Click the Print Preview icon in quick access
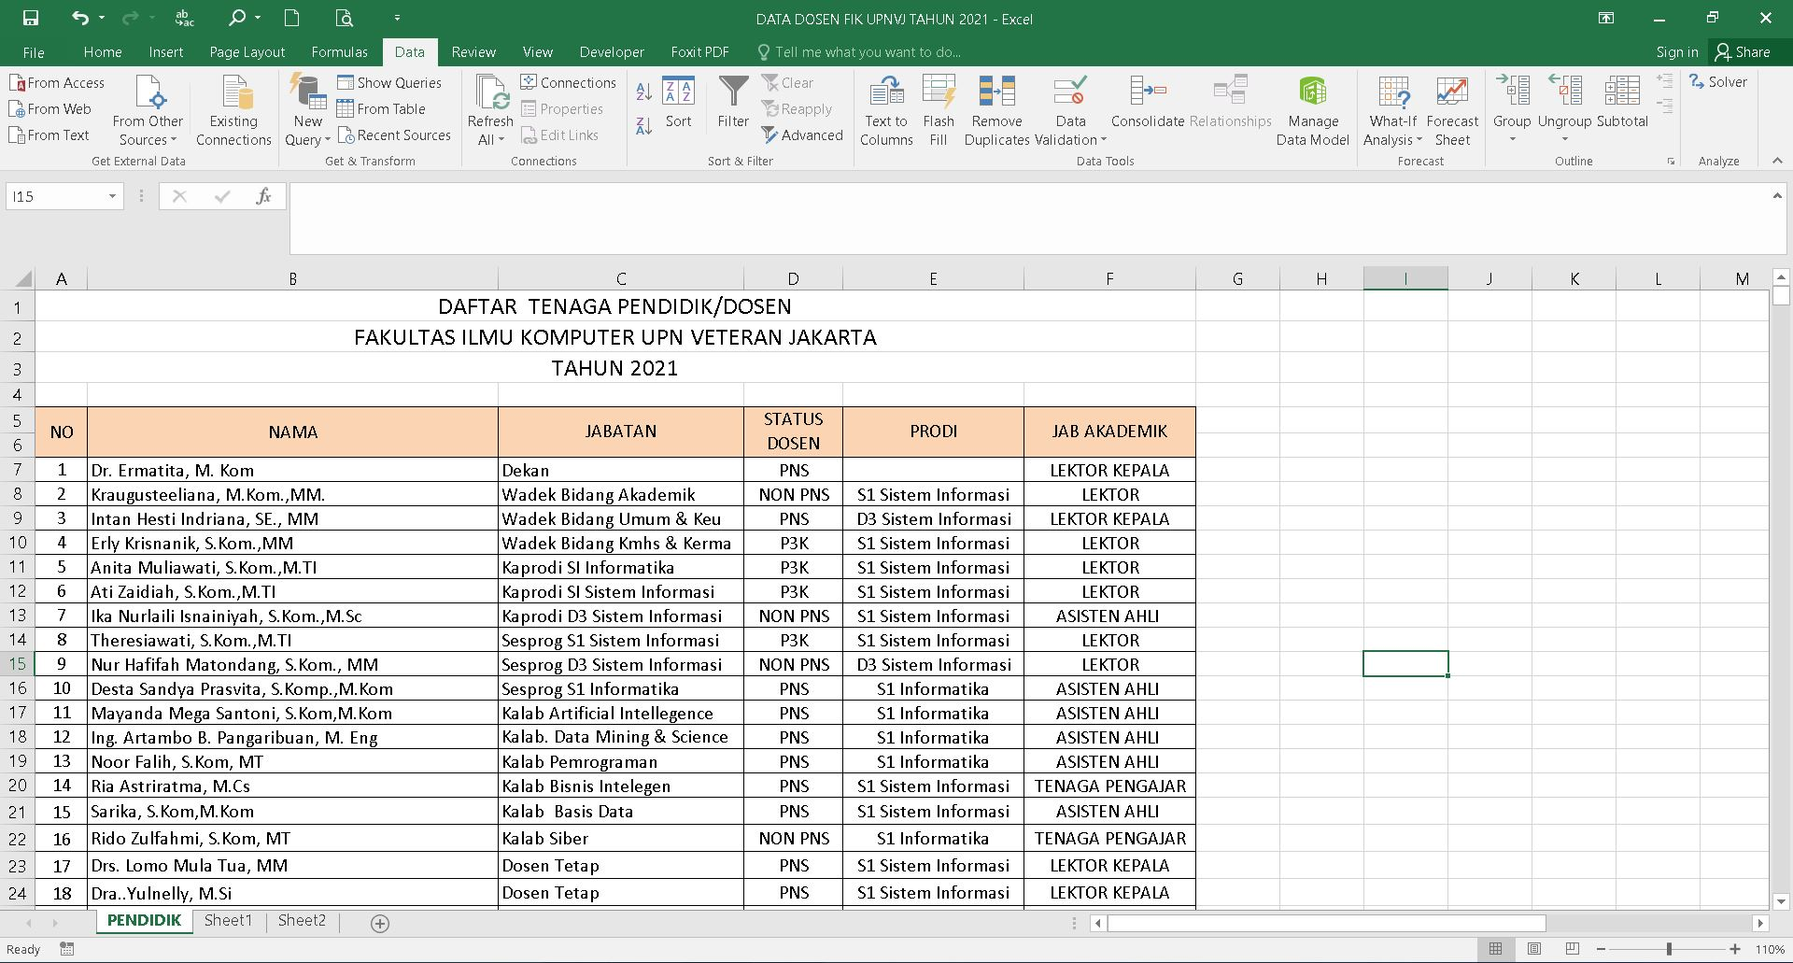Image resolution: width=1793 pixels, height=963 pixels. 345,18
